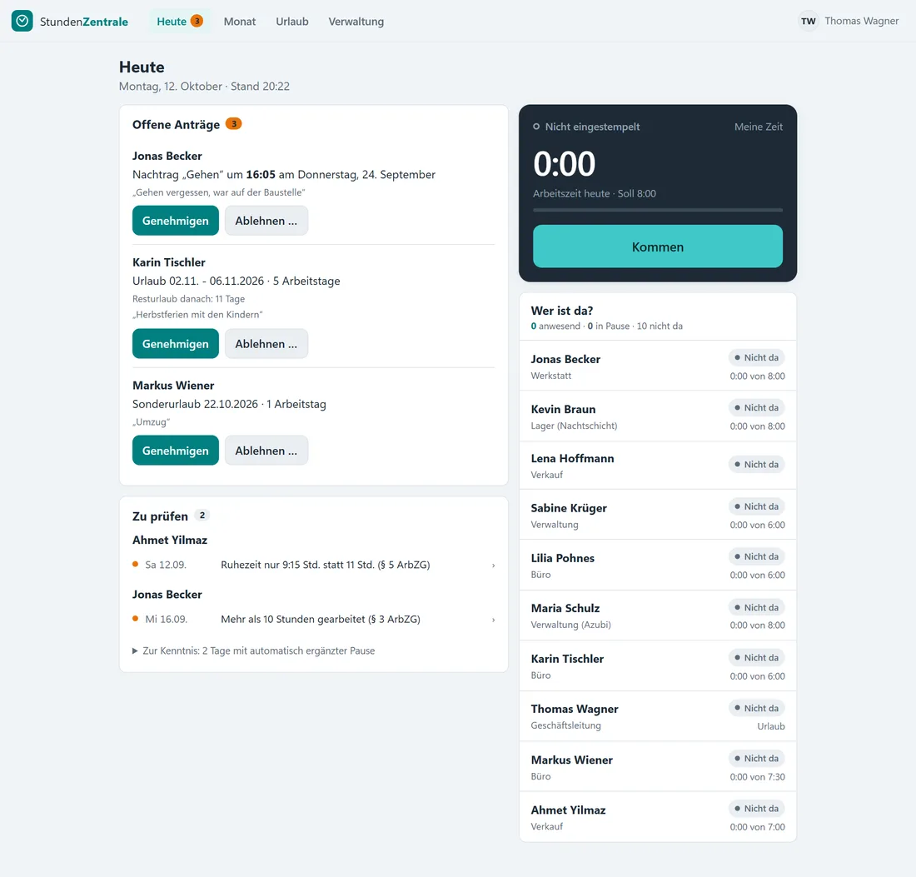Expand Ahmet Yilmaz's Ruhezeit warning chevron
916x877 pixels.
click(x=493, y=565)
